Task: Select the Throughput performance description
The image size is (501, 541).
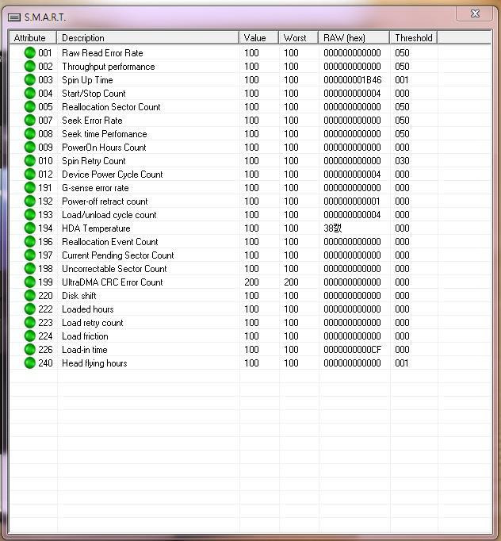Action: pos(109,67)
